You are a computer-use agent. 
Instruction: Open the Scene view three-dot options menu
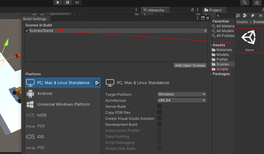coord(136,10)
